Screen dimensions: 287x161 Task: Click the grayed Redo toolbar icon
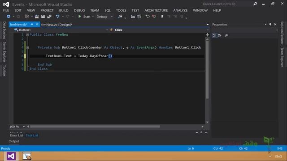[x=68, y=17]
